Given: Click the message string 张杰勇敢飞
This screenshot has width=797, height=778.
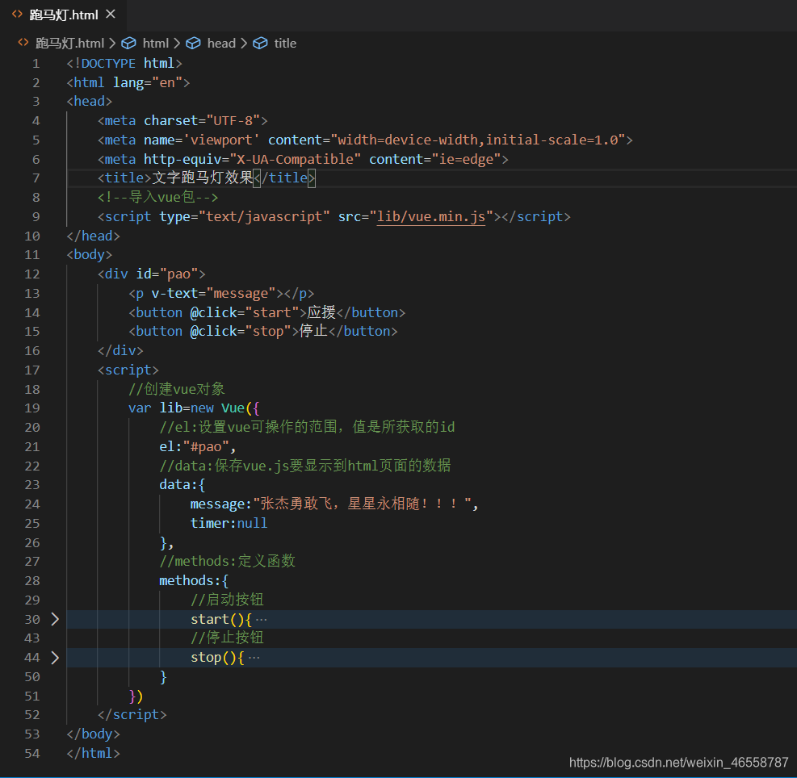Looking at the screenshot, I should (x=296, y=504).
